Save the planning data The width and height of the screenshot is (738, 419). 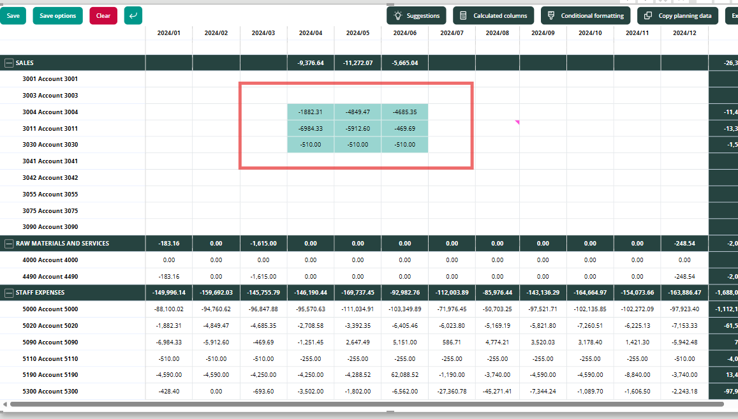(x=13, y=15)
